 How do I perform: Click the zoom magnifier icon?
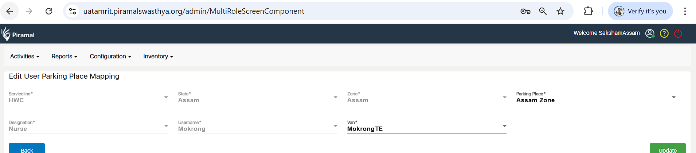click(x=543, y=11)
